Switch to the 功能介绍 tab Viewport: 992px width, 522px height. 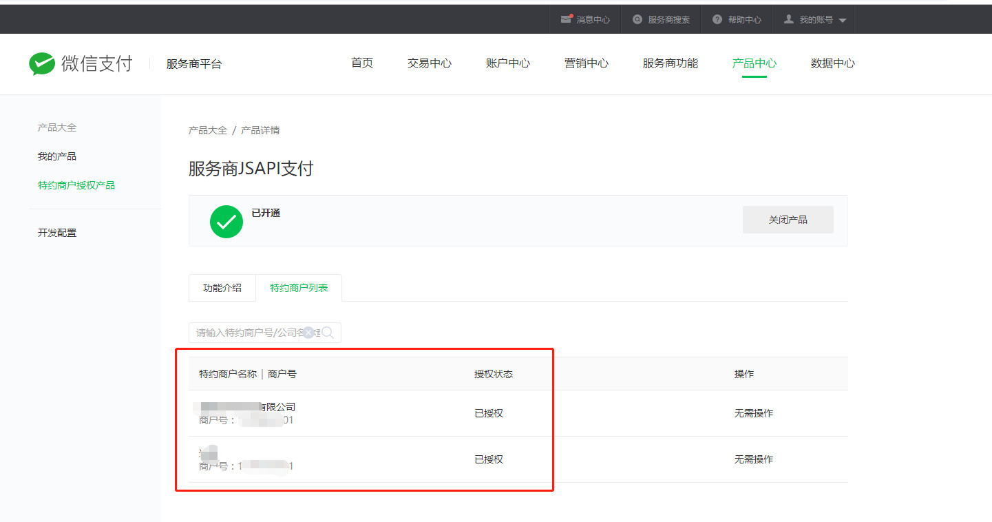tap(222, 288)
